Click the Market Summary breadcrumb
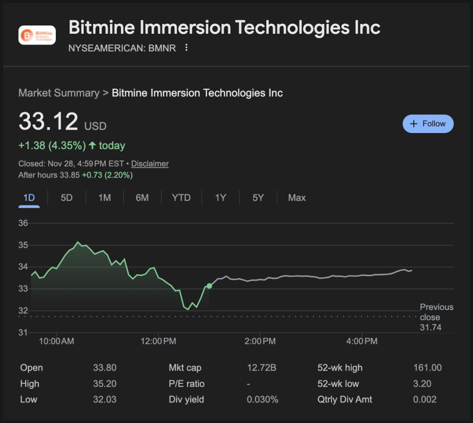Screen dimensions: 473x423 click(x=59, y=93)
